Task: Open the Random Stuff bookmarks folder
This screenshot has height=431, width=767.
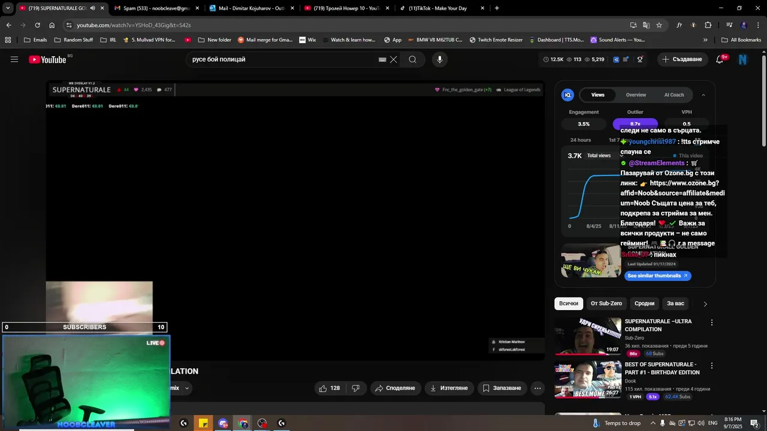Action: click(x=73, y=40)
